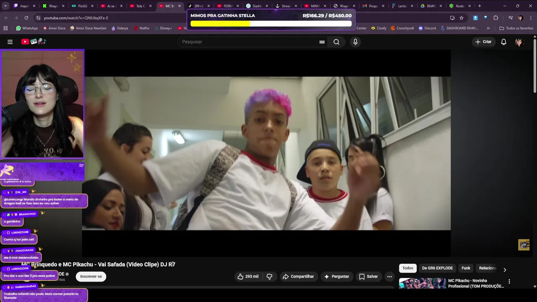Open the browser extensions puzzle icon

pyautogui.click(x=495, y=18)
